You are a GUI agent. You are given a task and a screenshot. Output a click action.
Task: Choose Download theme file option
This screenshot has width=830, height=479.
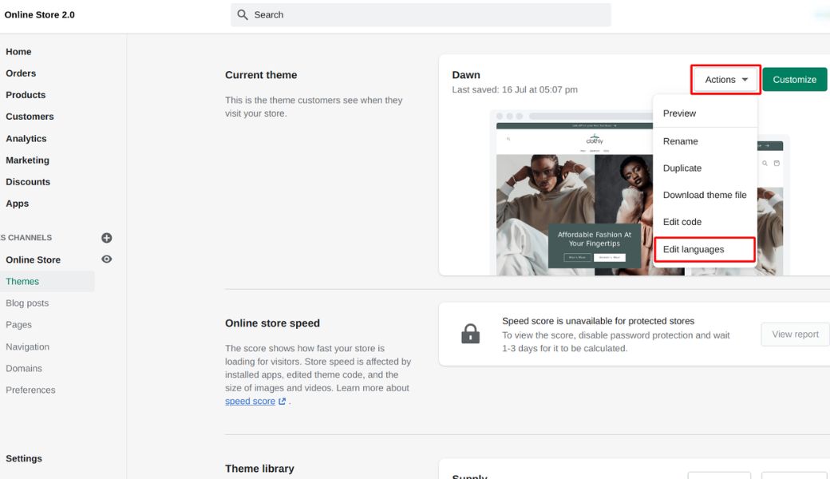pyautogui.click(x=705, y=195)
